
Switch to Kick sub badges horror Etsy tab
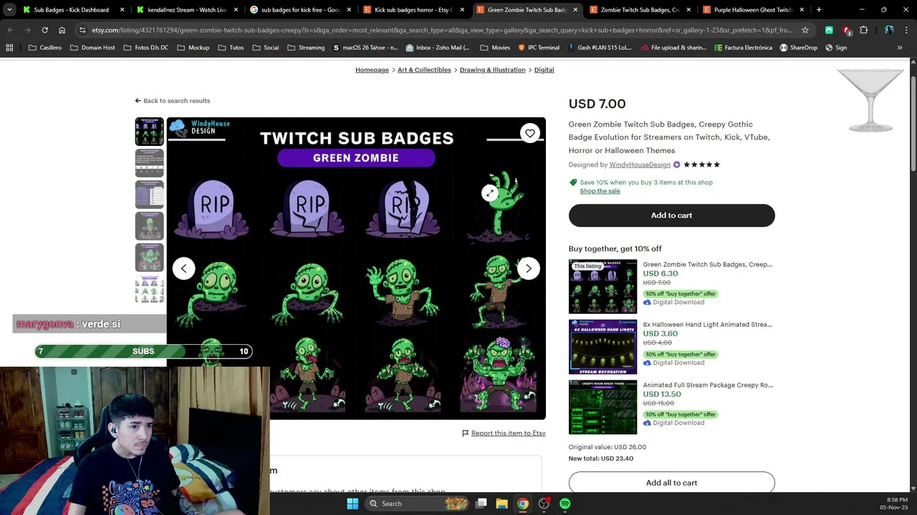coord(413,10)
